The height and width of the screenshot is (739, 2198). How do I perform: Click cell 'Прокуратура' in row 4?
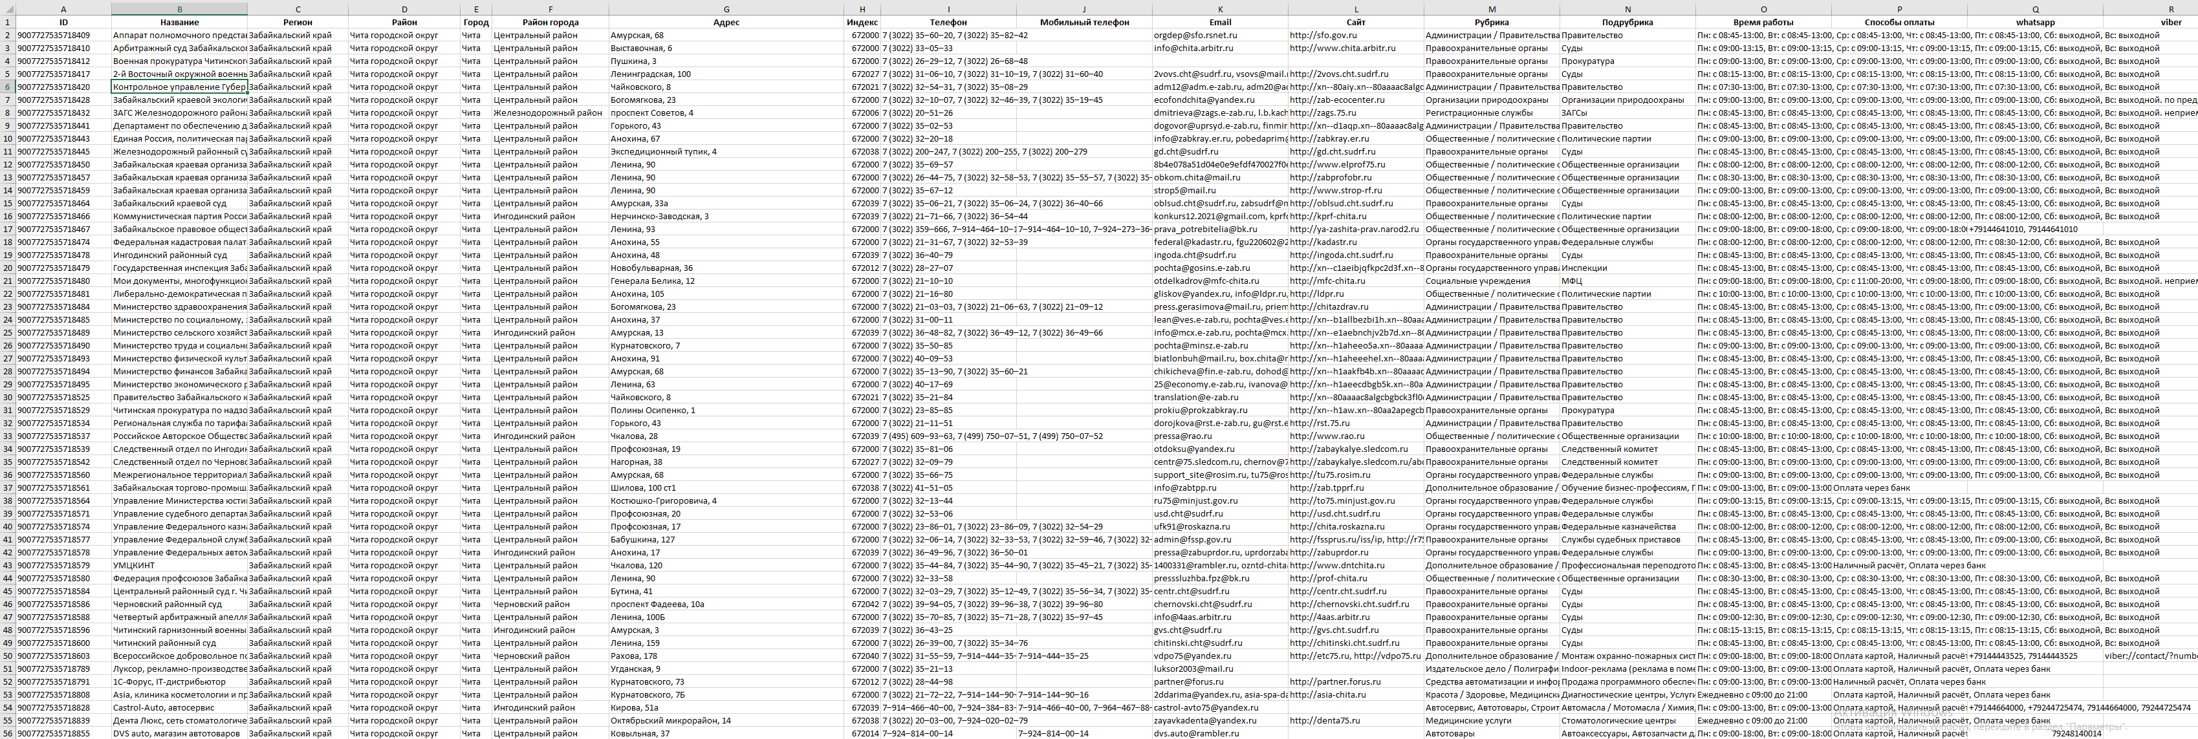coord(1627,61)
